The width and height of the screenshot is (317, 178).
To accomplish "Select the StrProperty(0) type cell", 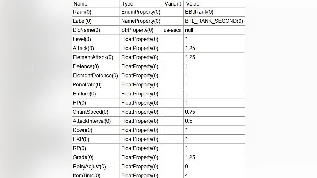I will click(x=137, y=30).
